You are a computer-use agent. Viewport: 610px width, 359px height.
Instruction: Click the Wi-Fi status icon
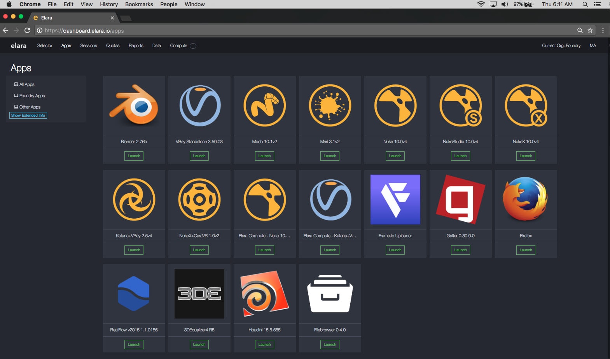(x=481, y=4)
